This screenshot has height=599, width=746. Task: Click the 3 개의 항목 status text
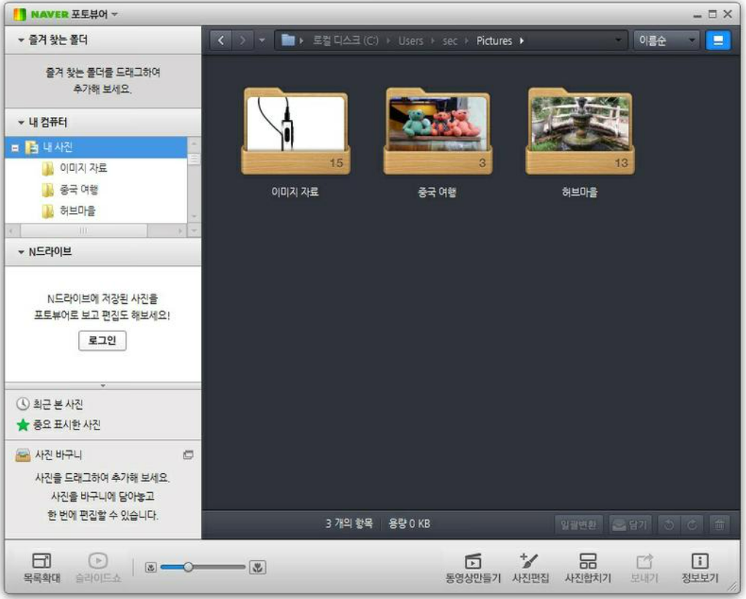point(349,524)
